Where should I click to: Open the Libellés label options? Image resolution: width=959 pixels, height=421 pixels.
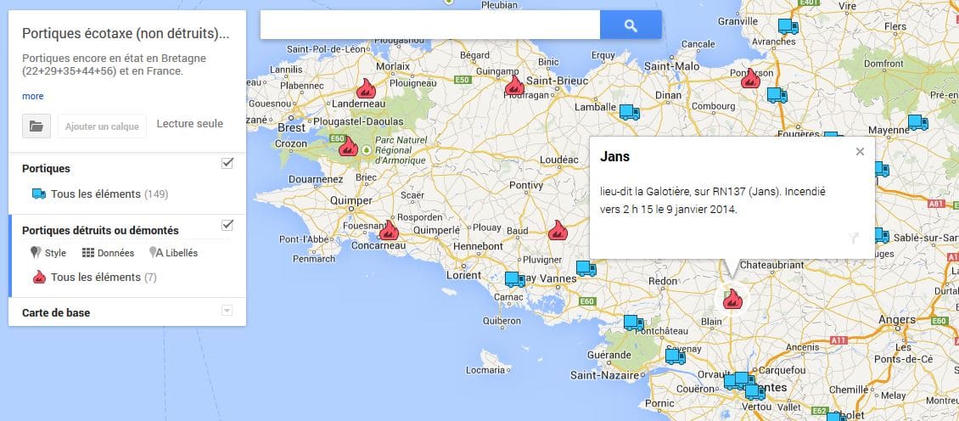click(173, 253)
